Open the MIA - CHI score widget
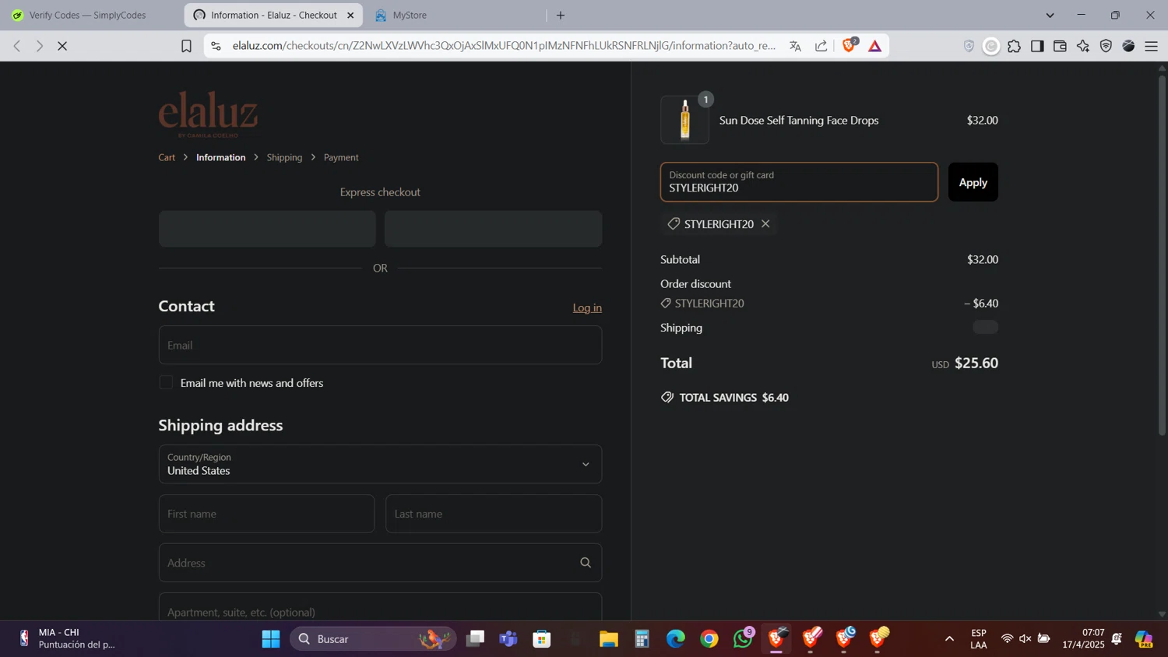This screenshot has width=1168, height=657. point(66,639)
